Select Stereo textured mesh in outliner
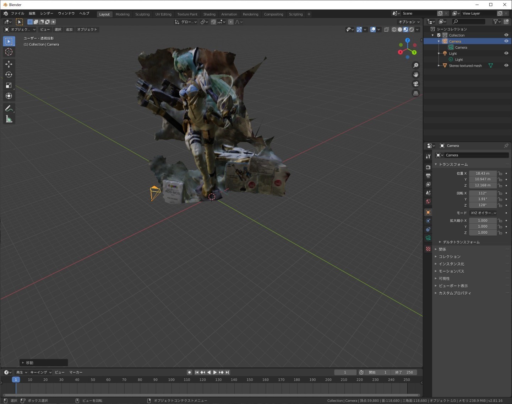Image resolution: width=512 pixels, height=404 pixels. point(465,65)
